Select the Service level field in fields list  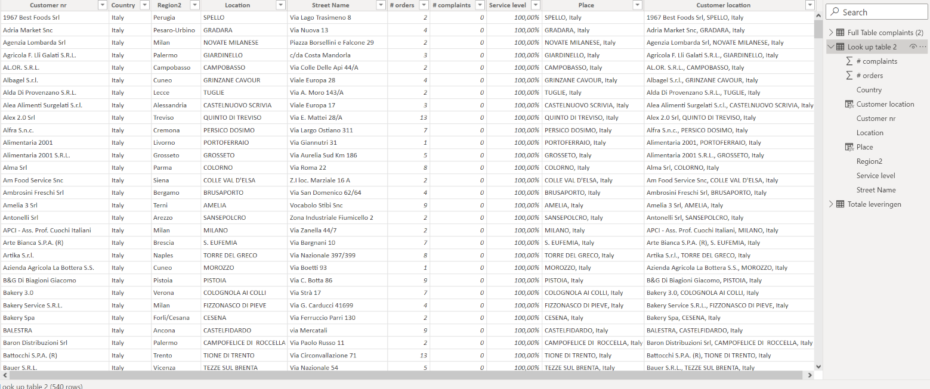point(876,176)
